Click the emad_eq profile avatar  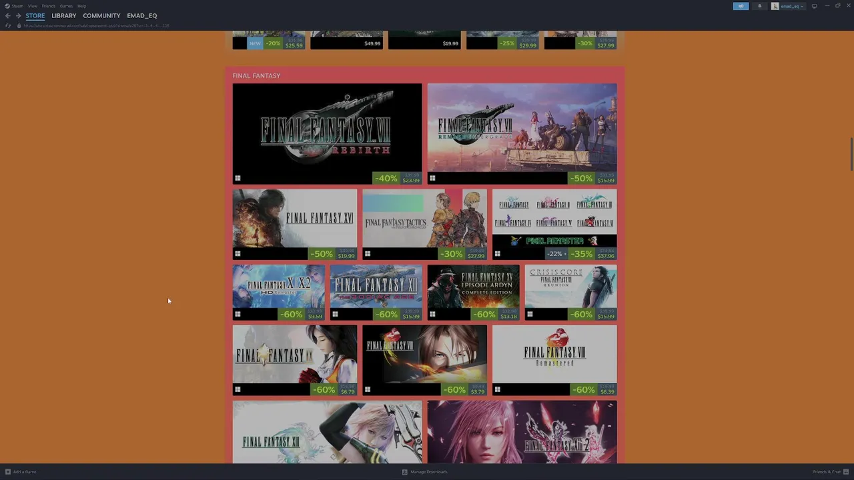pyautogui.click(x=775, y=6)
